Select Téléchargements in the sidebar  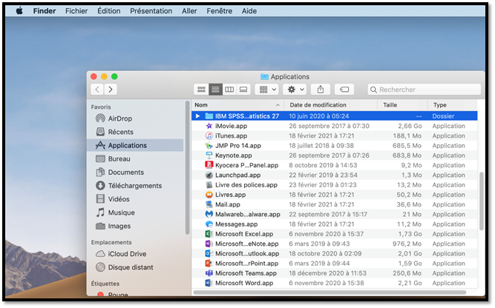coord(134,186)
